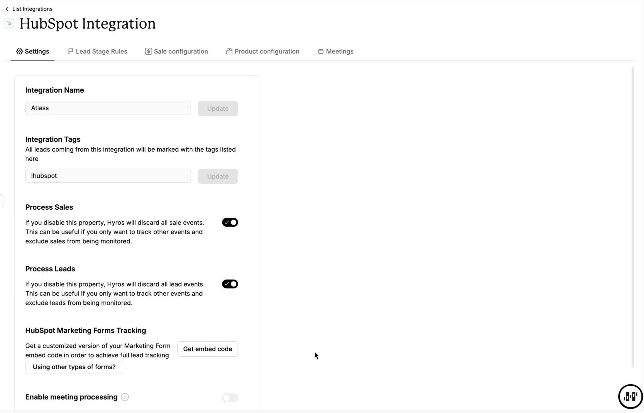This screenshot has height=413, width=644.
Task: Disable the Process Sales toggle
Action: [230, 222]
